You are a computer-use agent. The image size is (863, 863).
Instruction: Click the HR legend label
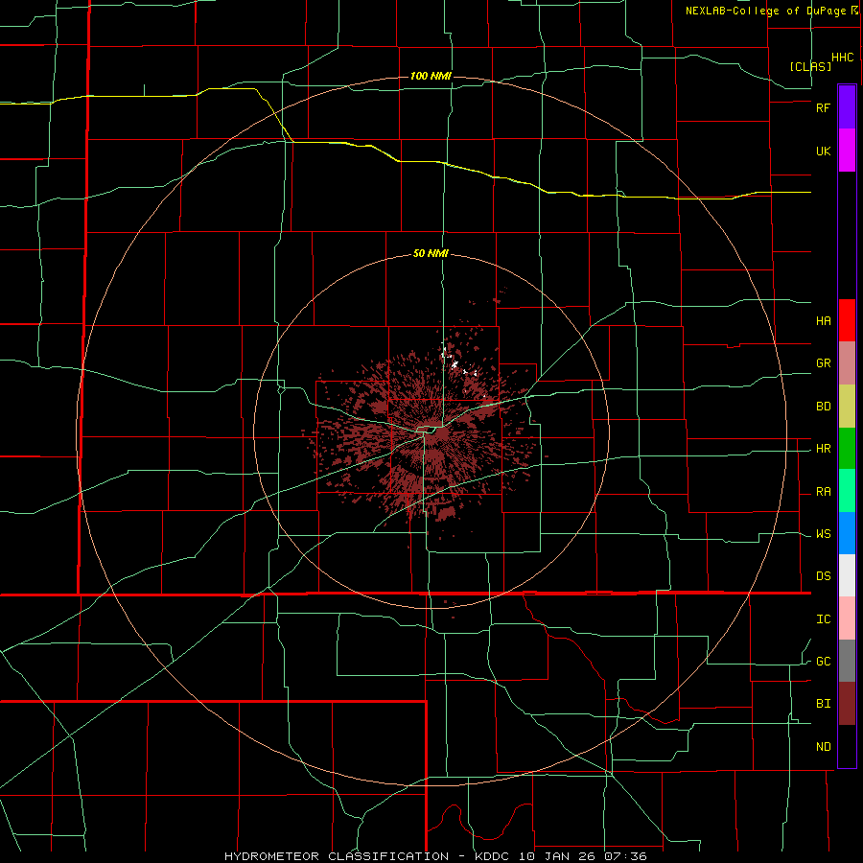tap(824, 449)
